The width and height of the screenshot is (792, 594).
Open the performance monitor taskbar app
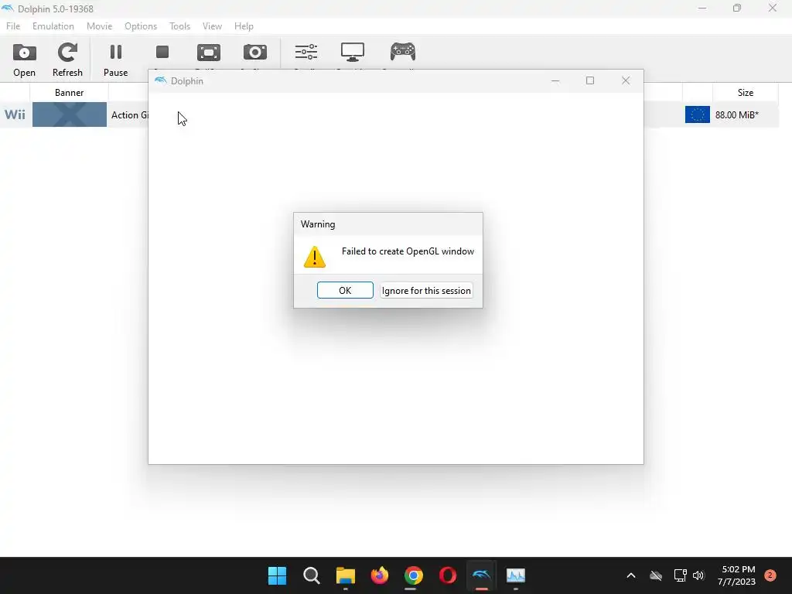(x=516, y=575)
